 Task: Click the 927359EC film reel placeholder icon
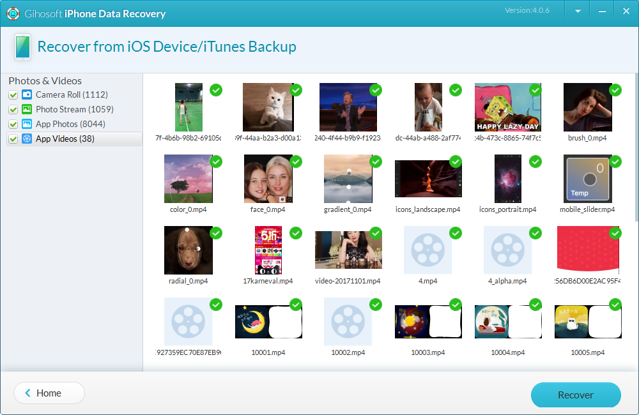(x=189, y=321)
